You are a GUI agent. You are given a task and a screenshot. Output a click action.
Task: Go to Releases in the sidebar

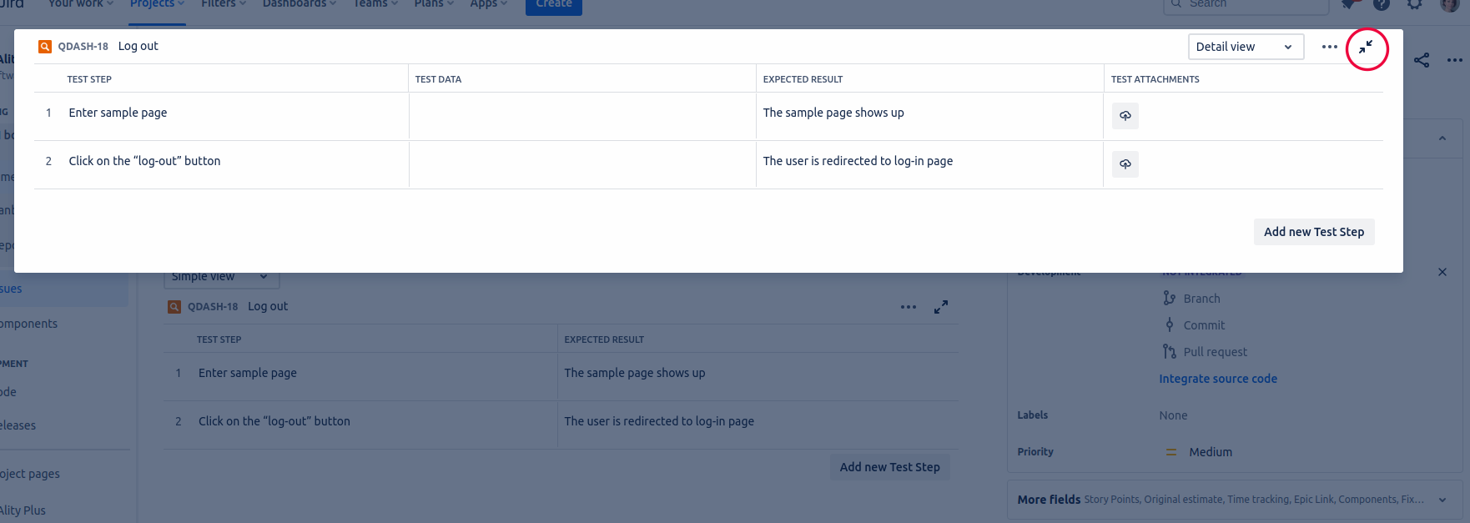18,425
